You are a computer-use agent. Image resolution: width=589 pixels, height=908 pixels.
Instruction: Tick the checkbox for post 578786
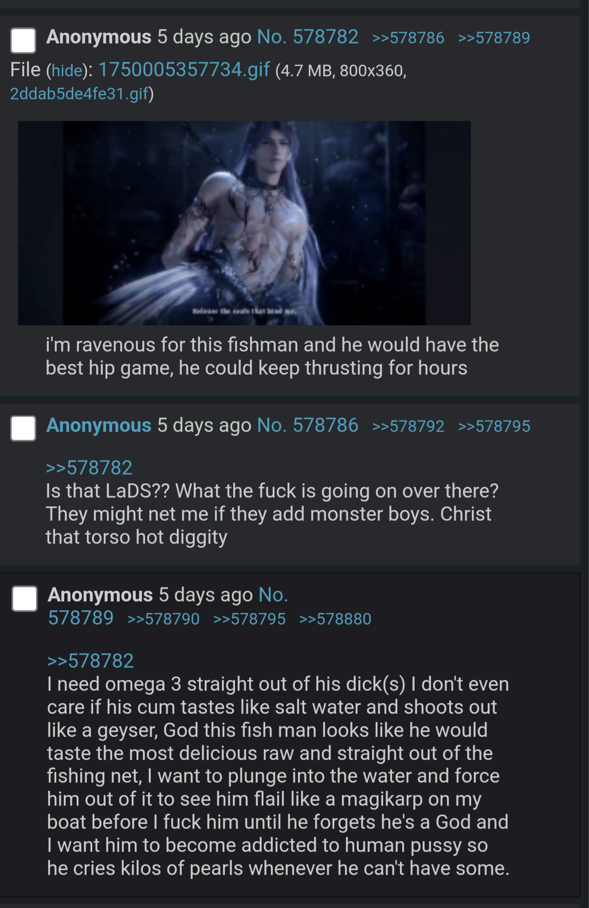click(23, 428)
